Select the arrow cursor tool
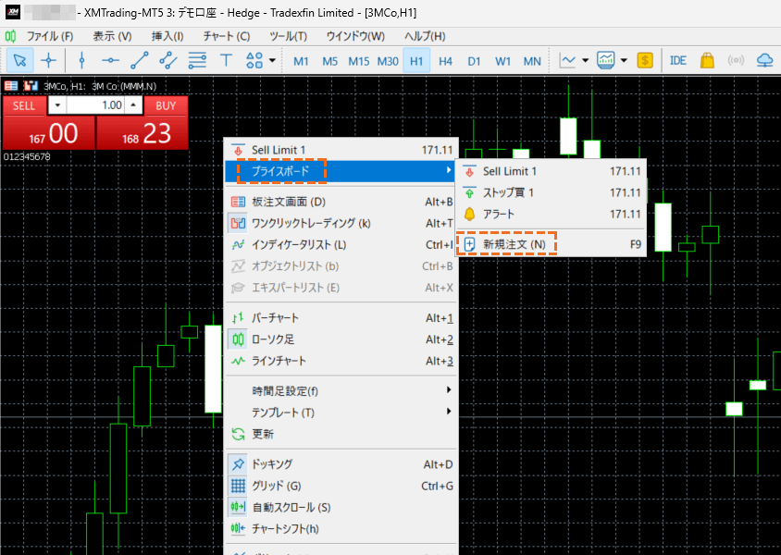 [19, 60]
